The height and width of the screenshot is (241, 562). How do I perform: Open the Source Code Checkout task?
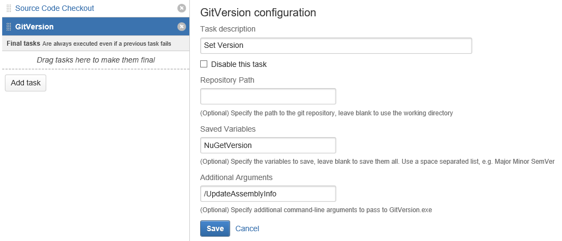pos(54,8)
